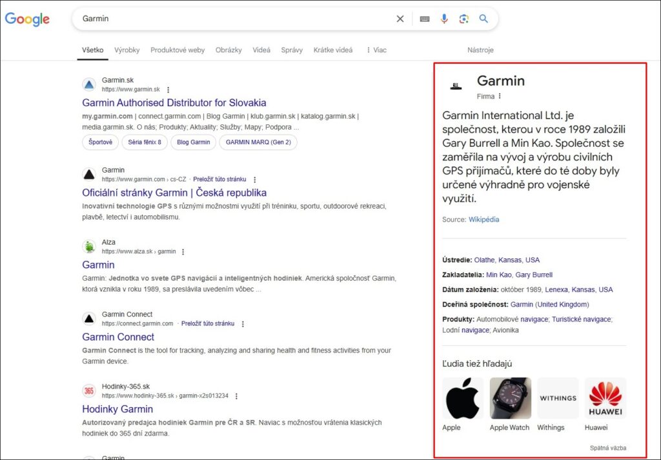Click Turistické navigace product link
Image resolution: width=661 pixels, height=460 pixels.
[582, 320]
